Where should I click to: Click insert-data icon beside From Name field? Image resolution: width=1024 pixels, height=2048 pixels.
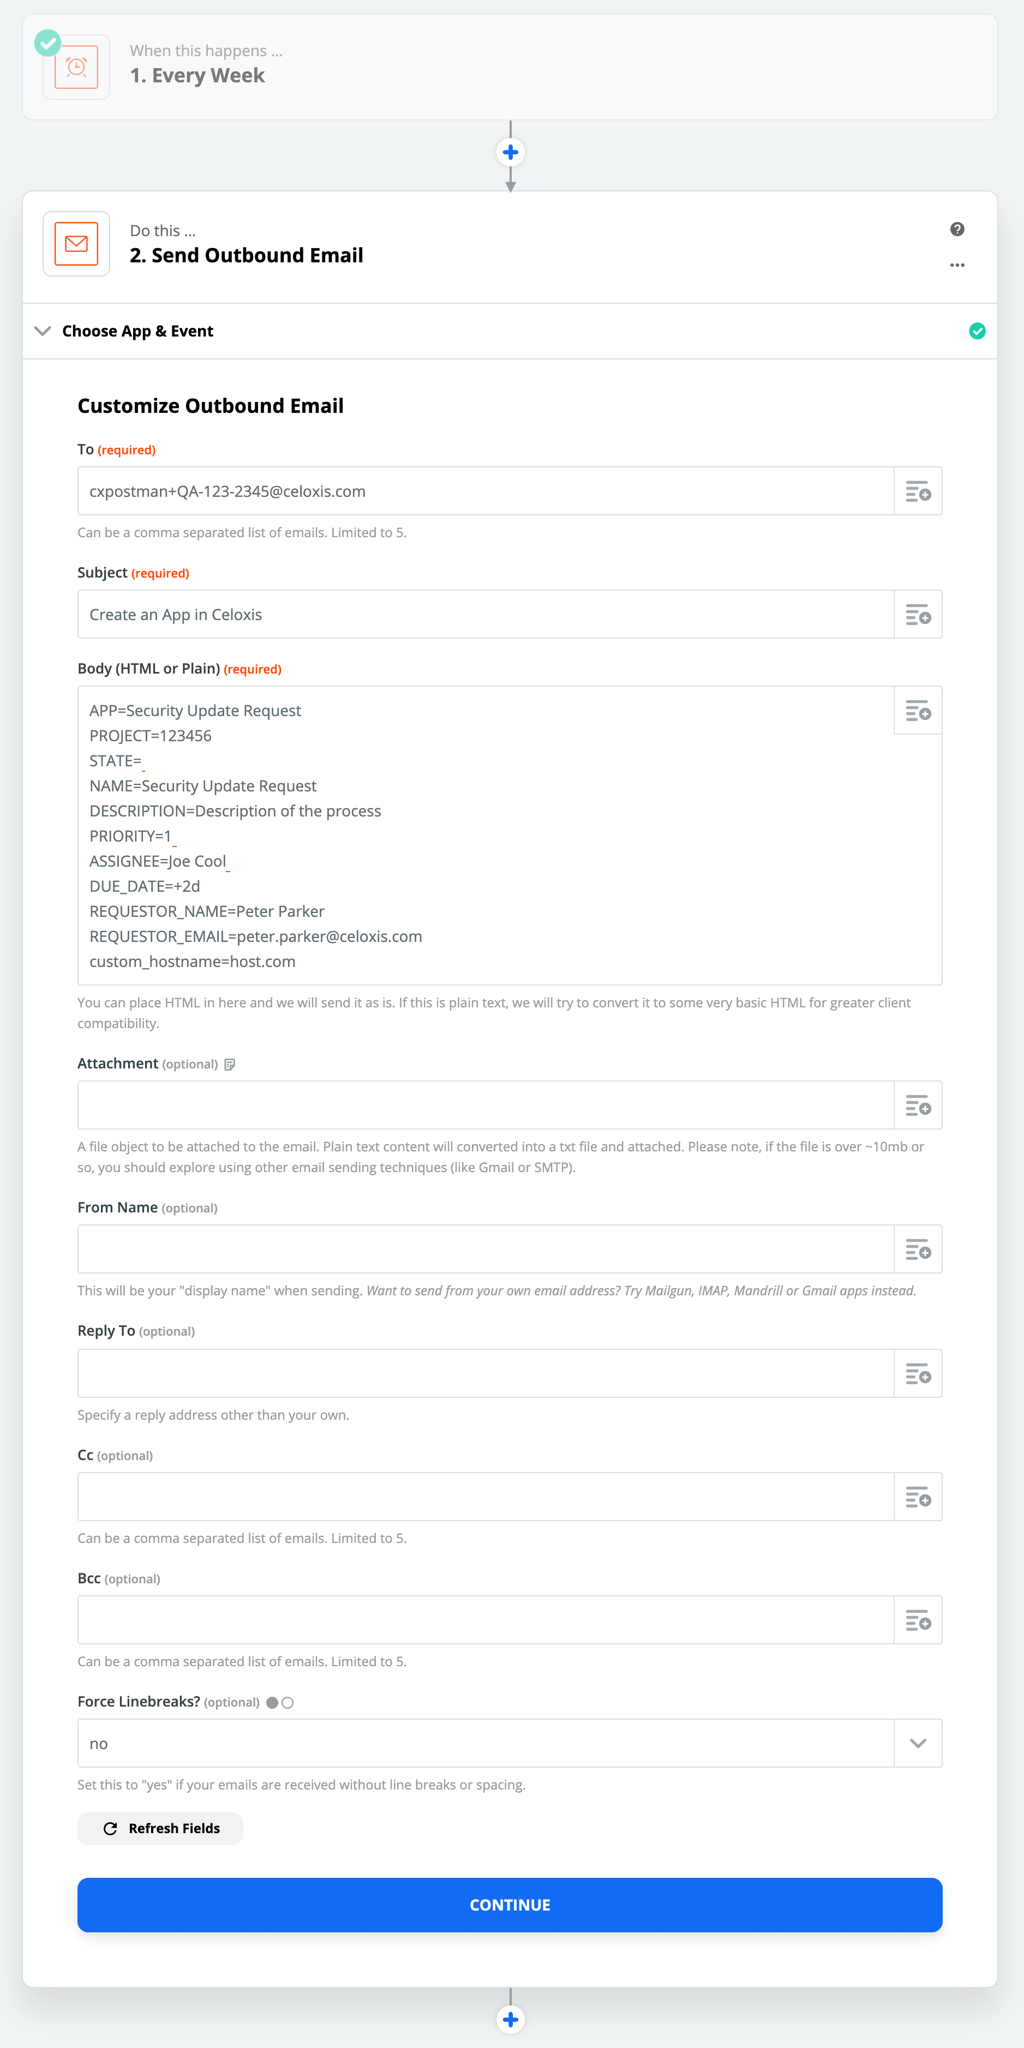(x=918, y=1249)
